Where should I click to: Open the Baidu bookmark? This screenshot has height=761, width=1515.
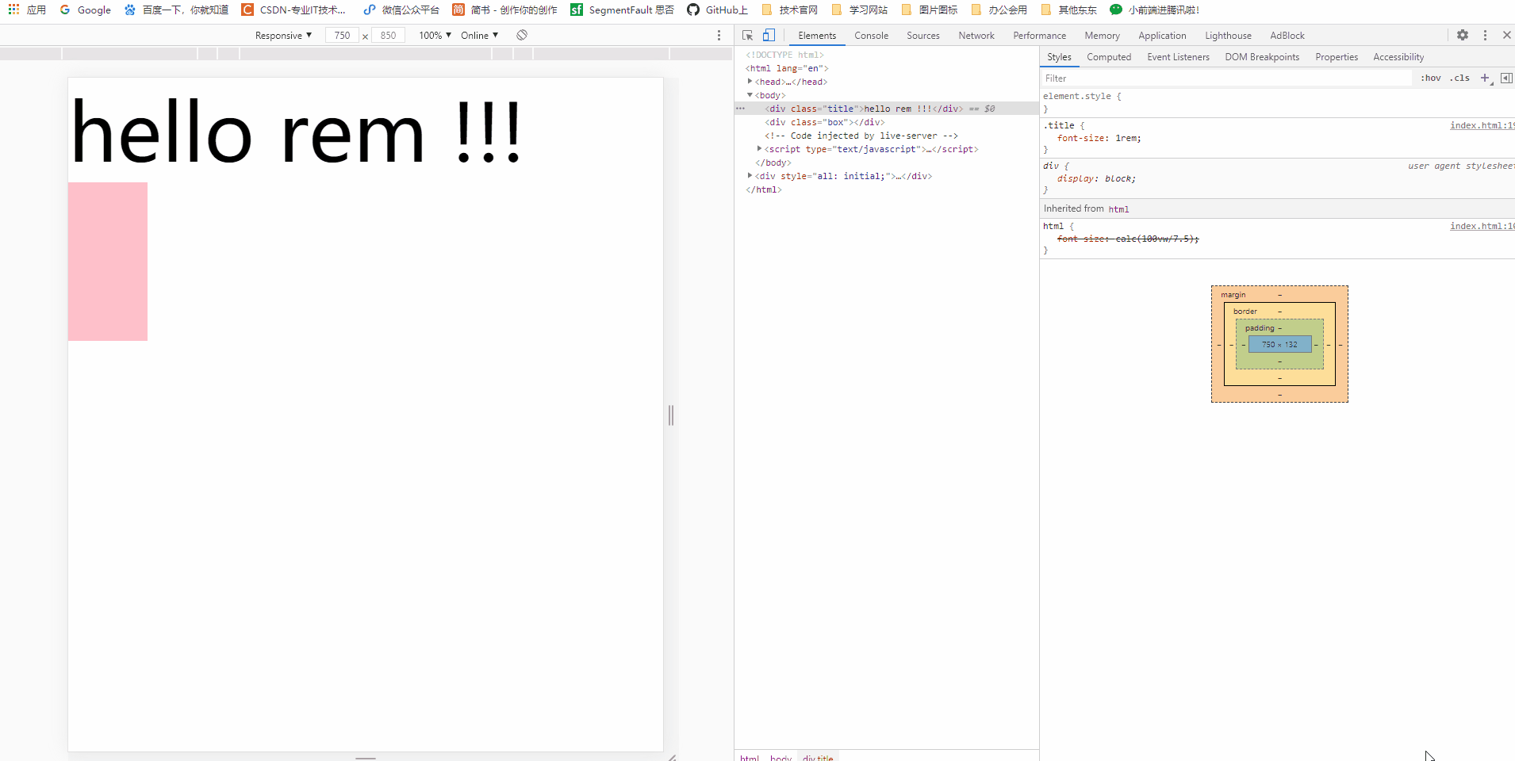pos(176,10)
